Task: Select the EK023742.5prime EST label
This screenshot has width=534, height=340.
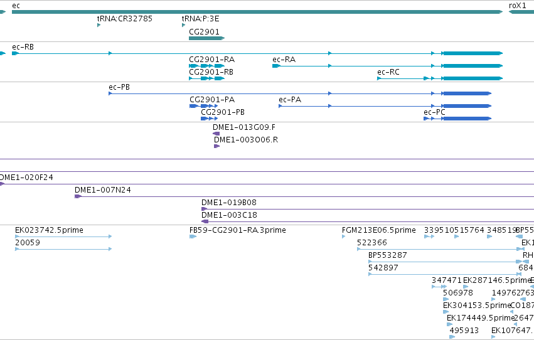Action: (49, 230)
